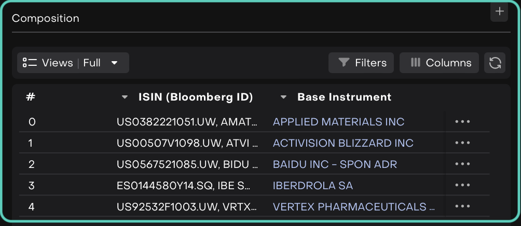Click the plus icon above Composition panel
The width and height of the screenshot is (521, 226).
click(499, 12)
